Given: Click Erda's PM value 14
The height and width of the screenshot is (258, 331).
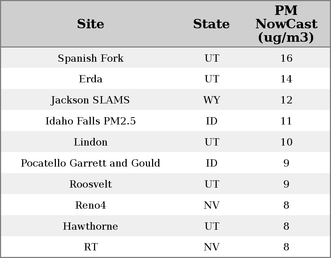Looking at the screenshot, I should (286, 79).
